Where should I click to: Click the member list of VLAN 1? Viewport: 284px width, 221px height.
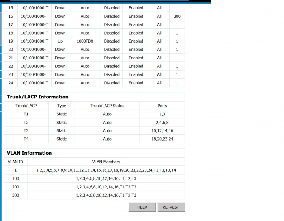pyautogui.click(x=106, y=170)
